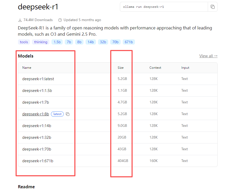234x194 pixels.
Task: Open the deepseek-r1:671b model link
Action: pos(38,161)
